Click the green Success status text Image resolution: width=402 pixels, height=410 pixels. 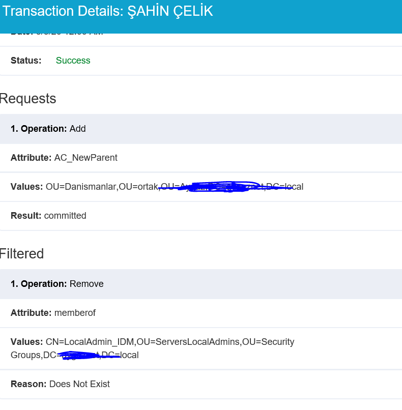(73, 61)
